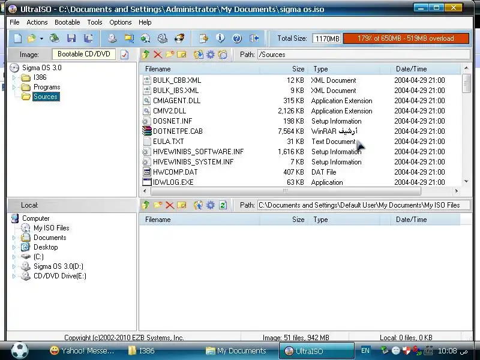The width and height of the screenshot is (480, 360).
Task: Open the dropdown arrow beside Open icon
Action: coord(41,38)
